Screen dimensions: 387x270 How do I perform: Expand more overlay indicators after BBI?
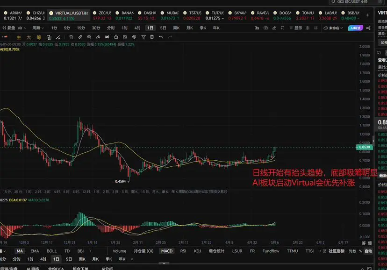90,251
